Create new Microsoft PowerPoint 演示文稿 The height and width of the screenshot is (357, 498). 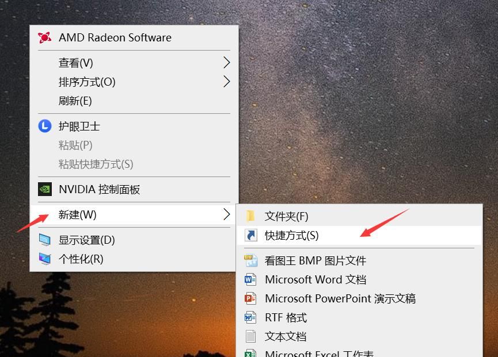click(359, 298)
